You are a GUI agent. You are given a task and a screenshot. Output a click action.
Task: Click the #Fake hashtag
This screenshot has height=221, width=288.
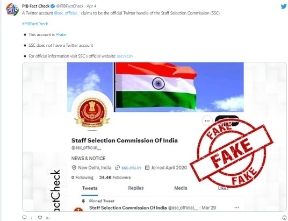[61, 34]
